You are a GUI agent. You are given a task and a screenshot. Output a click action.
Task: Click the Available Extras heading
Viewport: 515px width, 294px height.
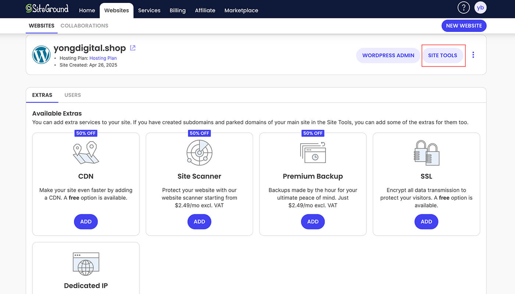click(57, 114)
